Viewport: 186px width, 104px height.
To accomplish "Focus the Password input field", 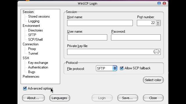I will [x=136, y=37].
